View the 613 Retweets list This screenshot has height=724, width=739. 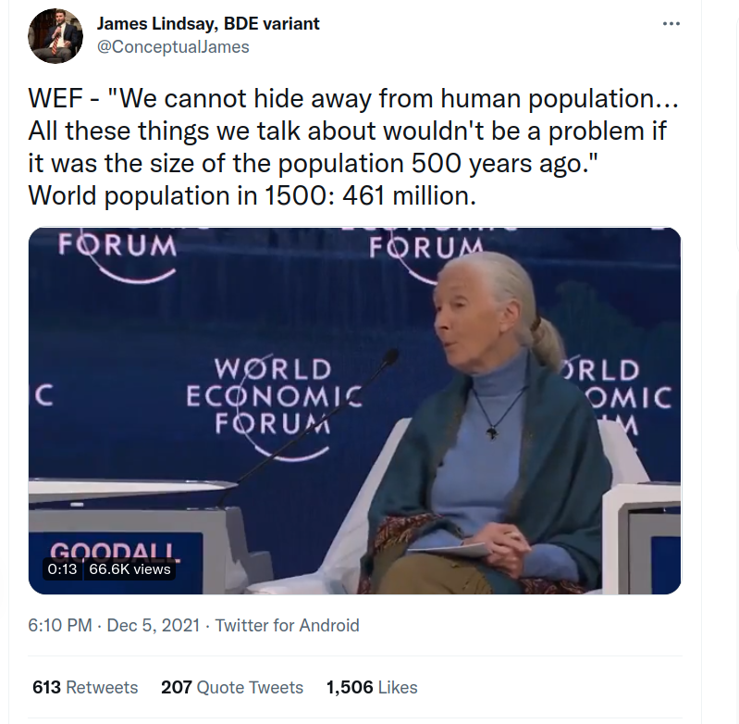[85, 687]
